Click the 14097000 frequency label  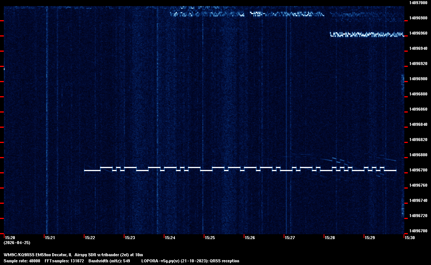point(418,3)
